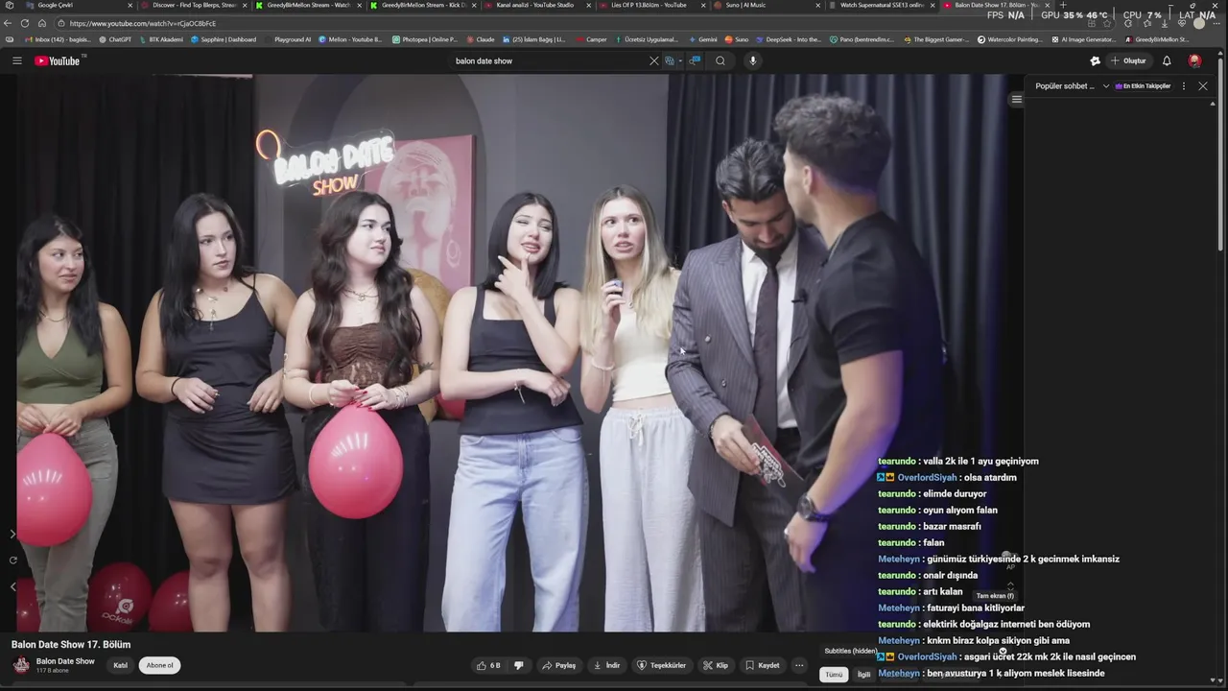1228x691 pixels.
Task: Click the list icon at video top right
Action: (1017, 99)
